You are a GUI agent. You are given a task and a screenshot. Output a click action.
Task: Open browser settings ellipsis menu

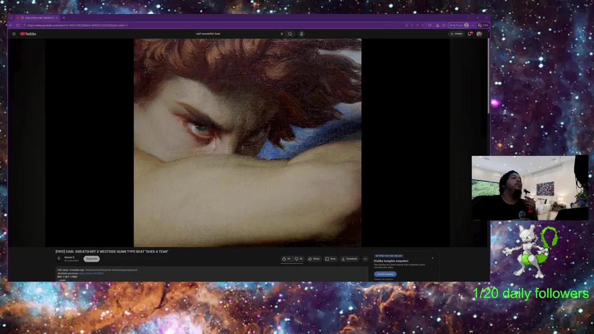pyautogui.click(x=473, y=25)
